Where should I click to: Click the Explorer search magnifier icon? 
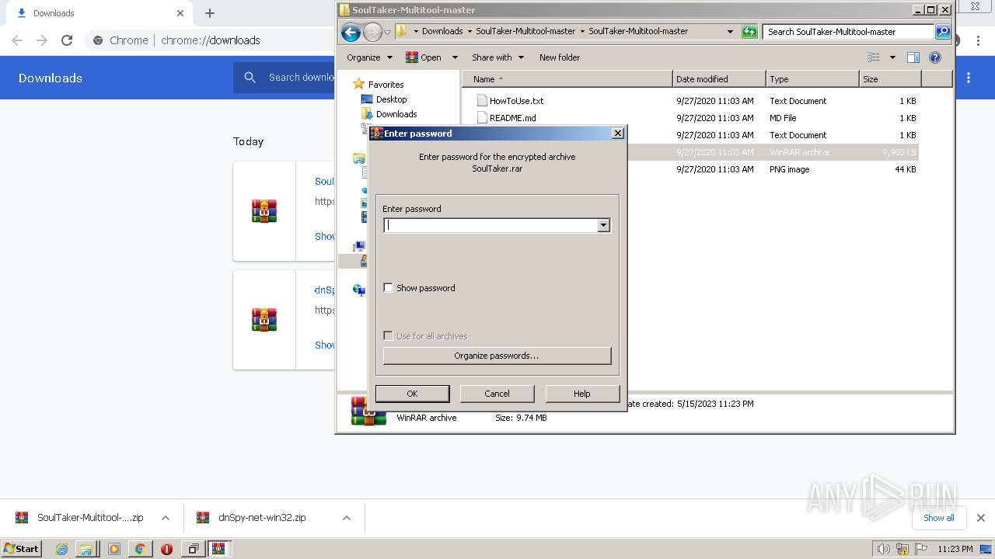[x=943, y=32]
